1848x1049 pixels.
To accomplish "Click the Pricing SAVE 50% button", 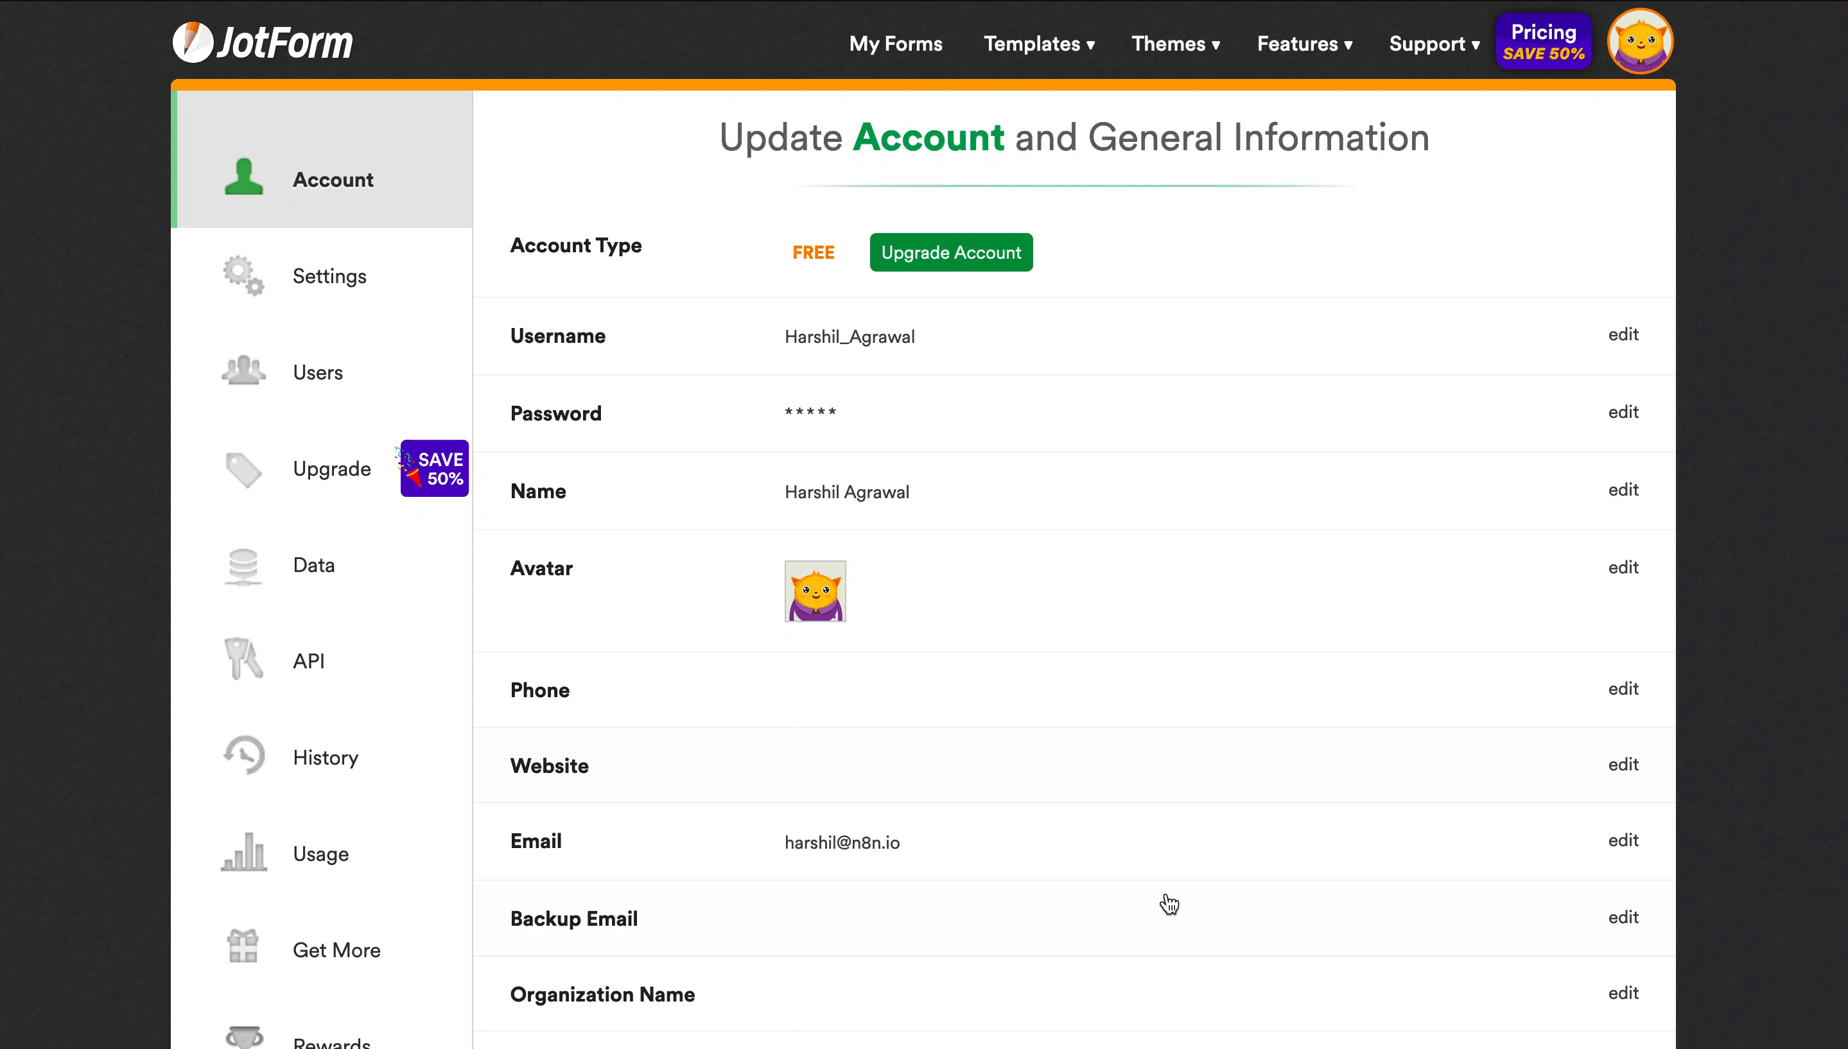I will [1542, 41].
